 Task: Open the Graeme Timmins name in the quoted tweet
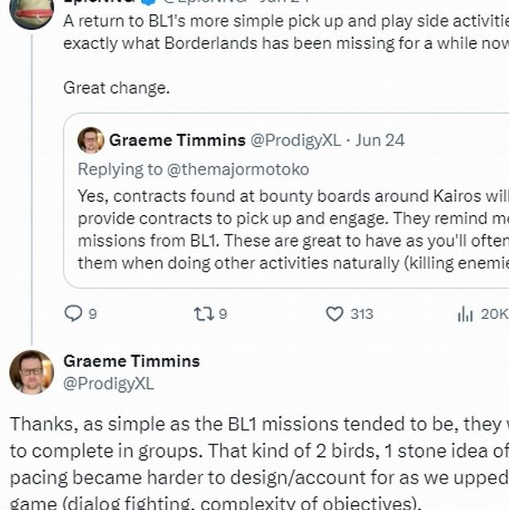point(177,140)
